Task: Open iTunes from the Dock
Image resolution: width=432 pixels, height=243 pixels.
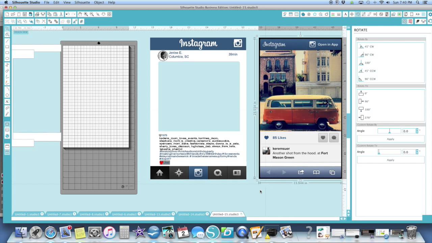Action: (x=109, y=232)
